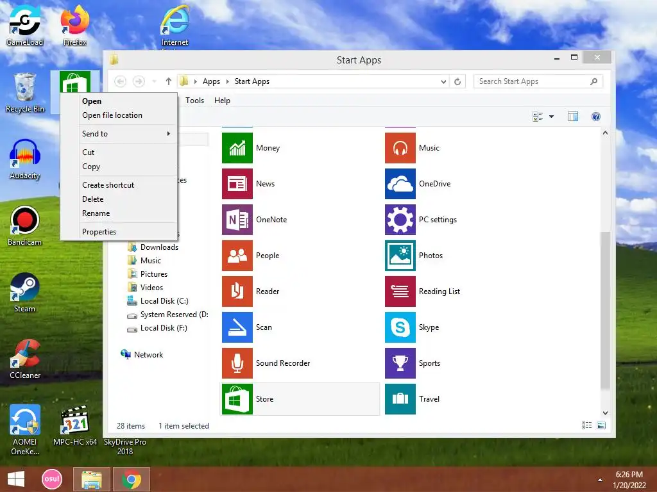
Task: Open the Money app icon
Action: coord(237,148)
